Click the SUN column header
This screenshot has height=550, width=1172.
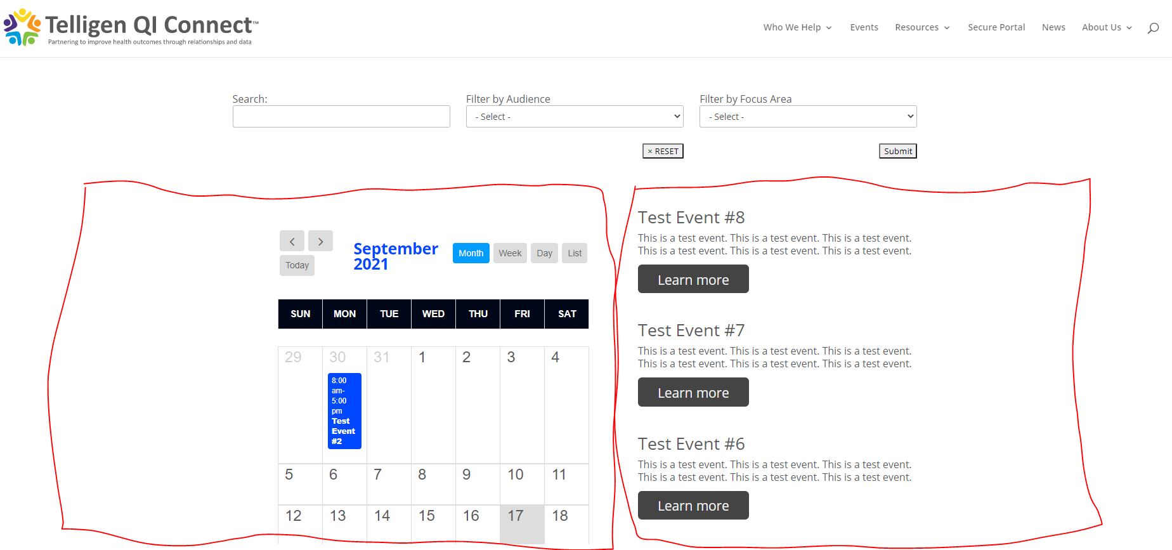coord(300,314)
